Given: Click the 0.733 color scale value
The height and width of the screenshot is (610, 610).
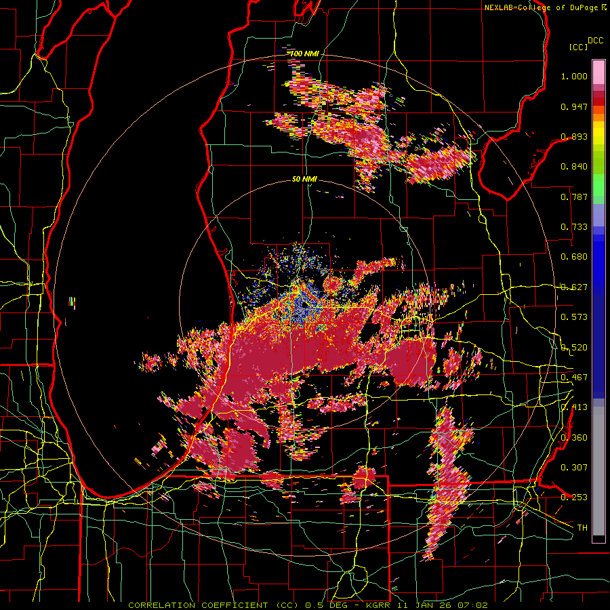Looking at the screenshot, I should [574, 227].
